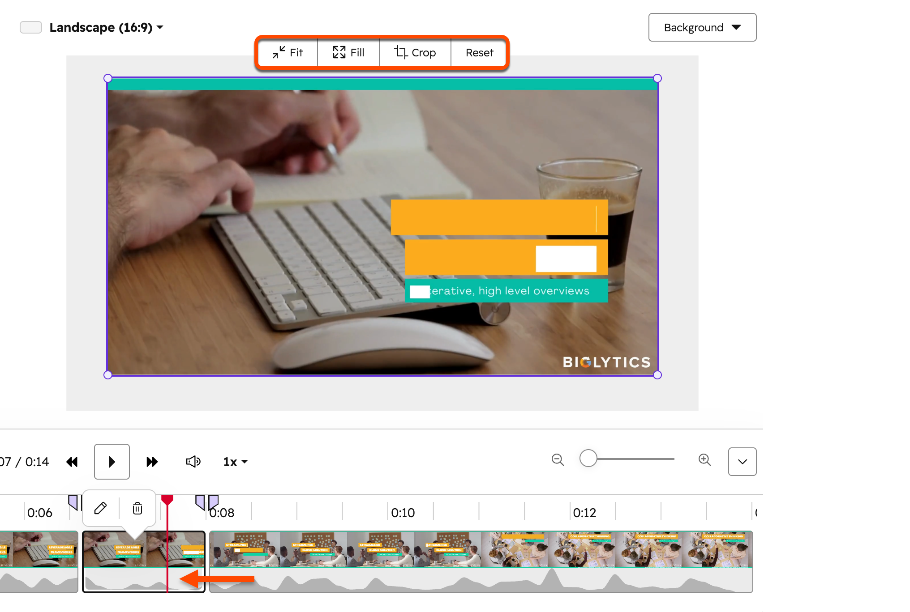This screenshot has height=612, width=910.
Task: Click Reset to restore video framing
Action: pos(479,53)
